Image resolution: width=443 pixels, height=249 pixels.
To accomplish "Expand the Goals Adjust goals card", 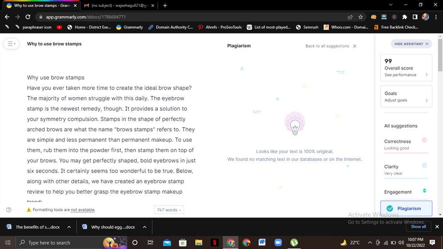I will (406, 96).
